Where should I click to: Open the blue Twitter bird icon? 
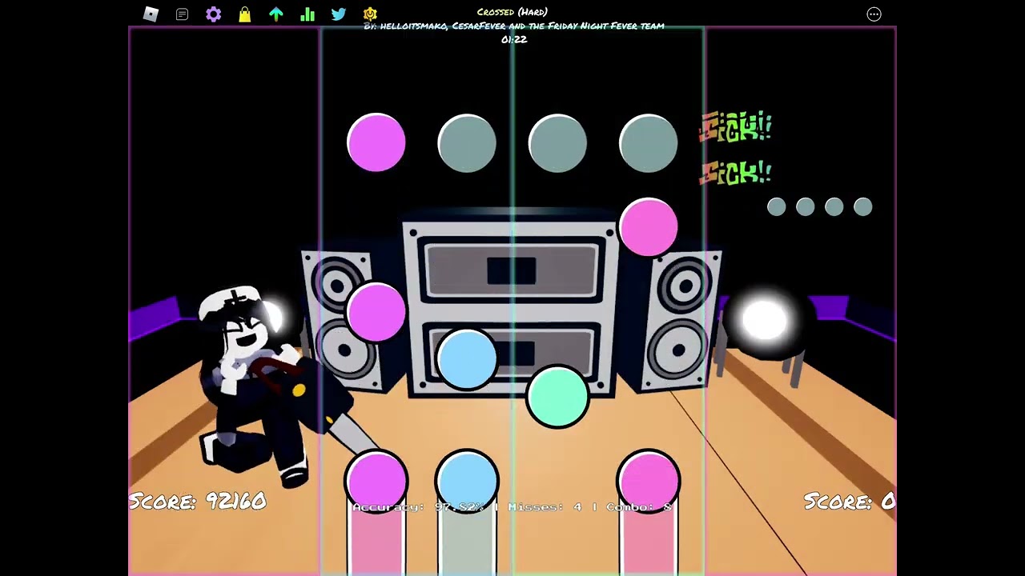339,14
